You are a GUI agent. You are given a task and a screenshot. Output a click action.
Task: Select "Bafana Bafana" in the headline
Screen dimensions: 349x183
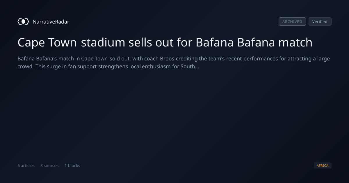(235, 42)
